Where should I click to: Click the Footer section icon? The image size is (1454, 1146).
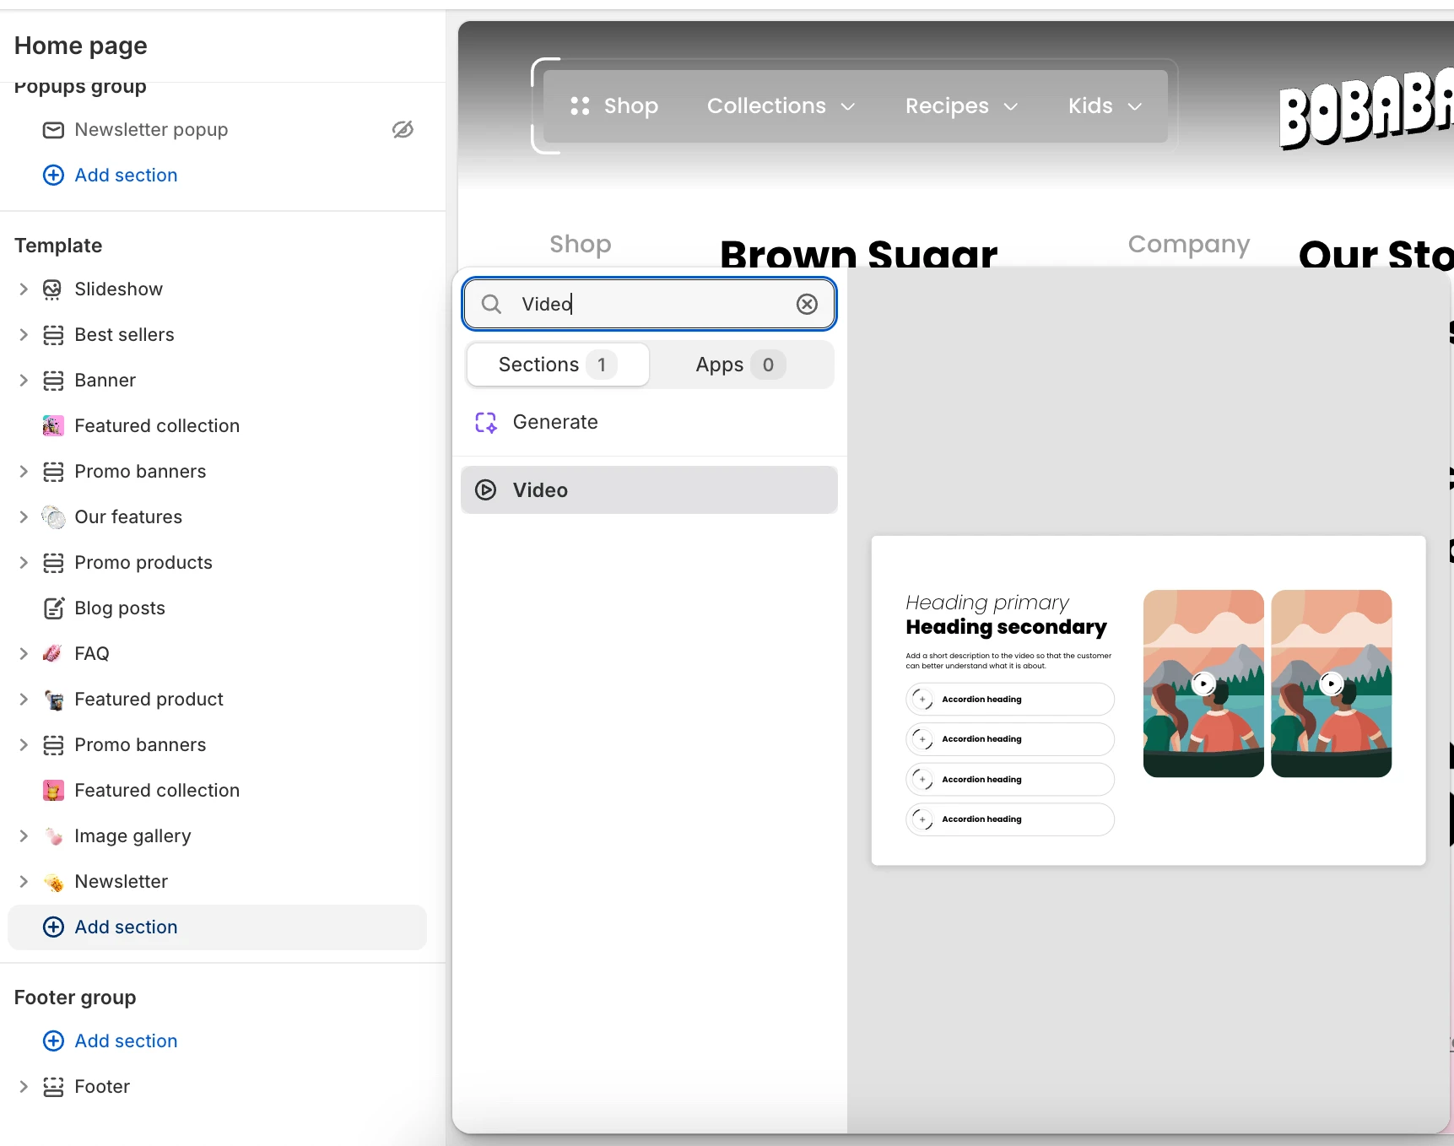coord(53,1087)
